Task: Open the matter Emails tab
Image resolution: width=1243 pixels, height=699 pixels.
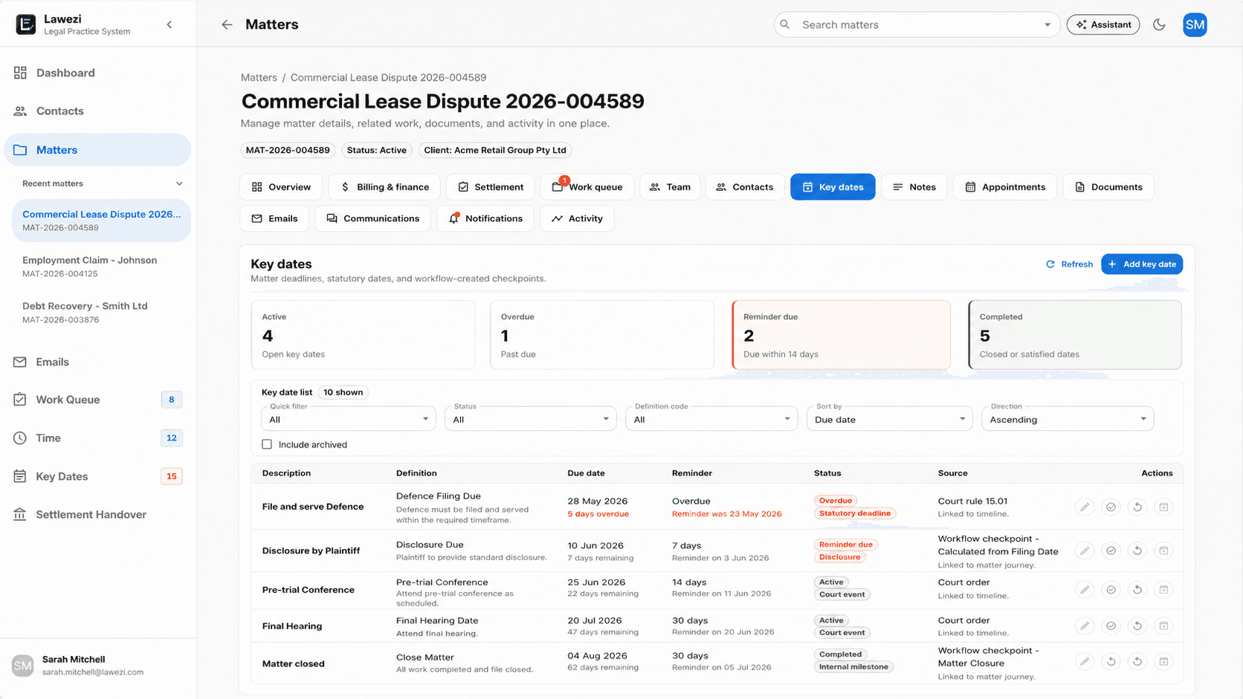Action: [x=274, y=218]
